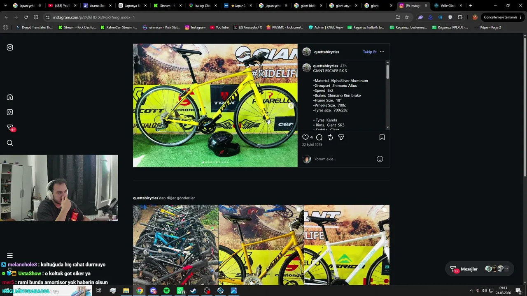Open a new browser tab
This screenshot has height=296, width=527.
(x=471, y=6)
